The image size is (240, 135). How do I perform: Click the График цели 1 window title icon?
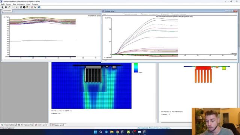tap(103, 11)
